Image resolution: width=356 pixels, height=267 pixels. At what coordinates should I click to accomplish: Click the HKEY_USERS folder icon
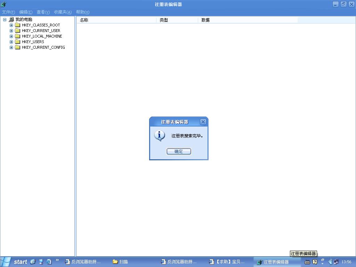[x=17, y=42]
